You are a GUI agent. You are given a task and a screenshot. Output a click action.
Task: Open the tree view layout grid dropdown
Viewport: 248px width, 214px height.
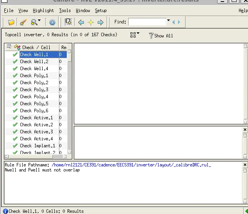click(x=135, y=35)
